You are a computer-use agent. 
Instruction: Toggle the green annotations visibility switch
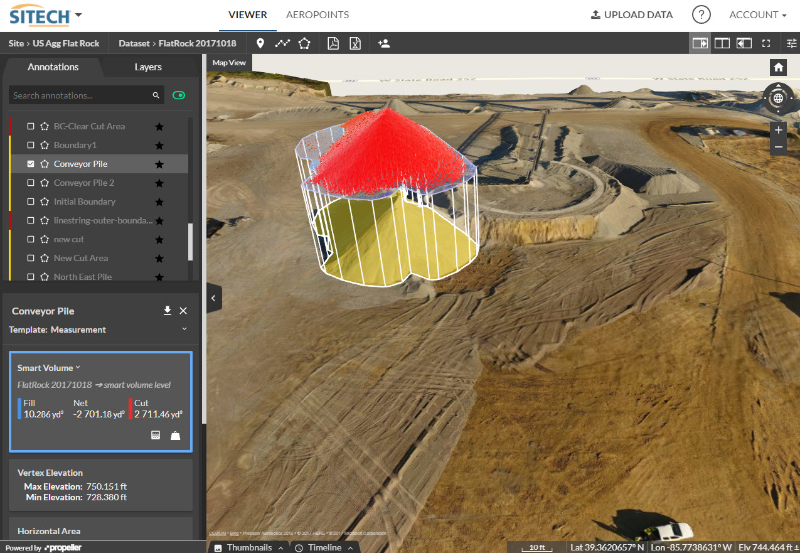179,95
